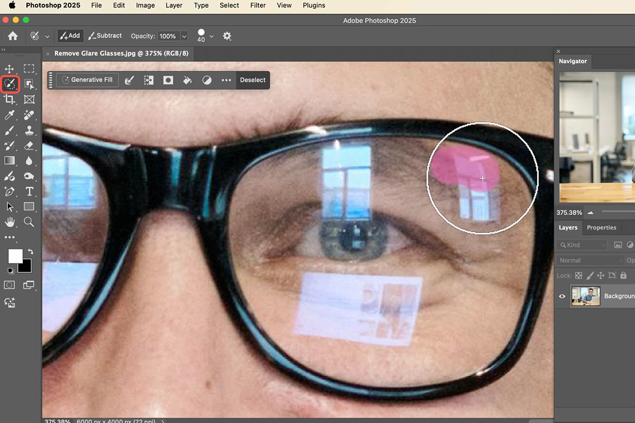Open the Normal blend mode dropdown
Viewport: 635px width, 423px height.
(589, 260)
